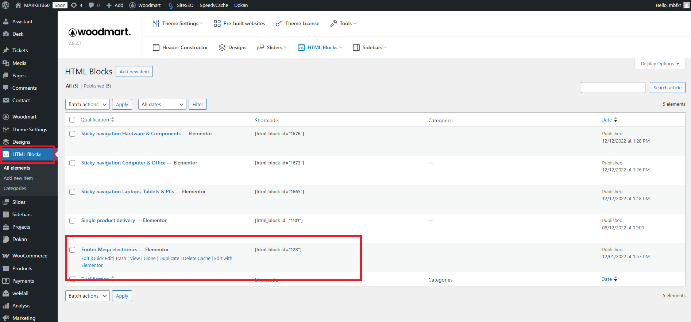Screen dimensions: 691x322
Task: Click the Pages sidebar icon
Action: (x=6, y=75)
